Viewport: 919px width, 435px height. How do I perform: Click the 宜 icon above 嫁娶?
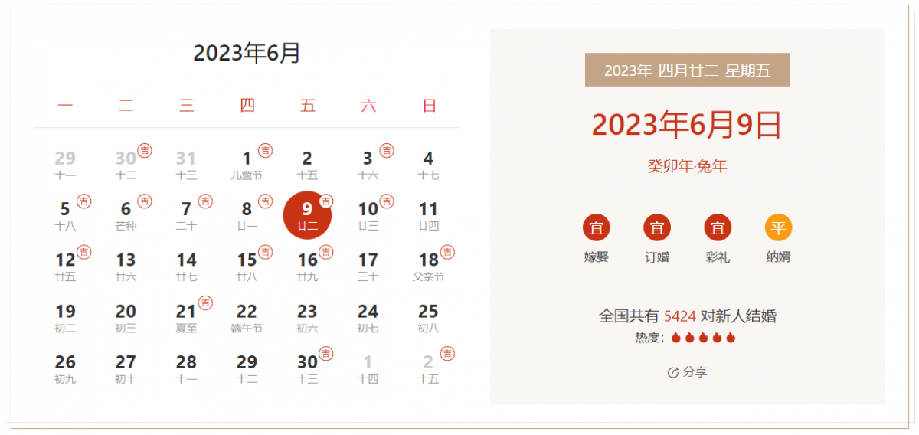pyautogui.click(x=596, y=227)
